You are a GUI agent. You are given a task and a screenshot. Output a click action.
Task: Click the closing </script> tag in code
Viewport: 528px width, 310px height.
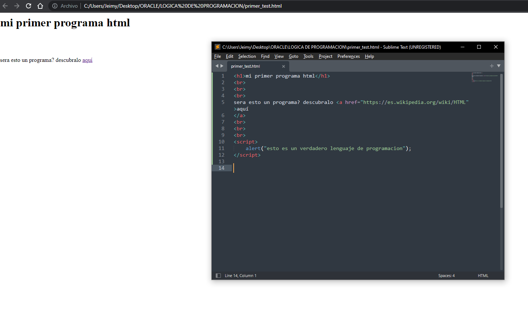247,155
